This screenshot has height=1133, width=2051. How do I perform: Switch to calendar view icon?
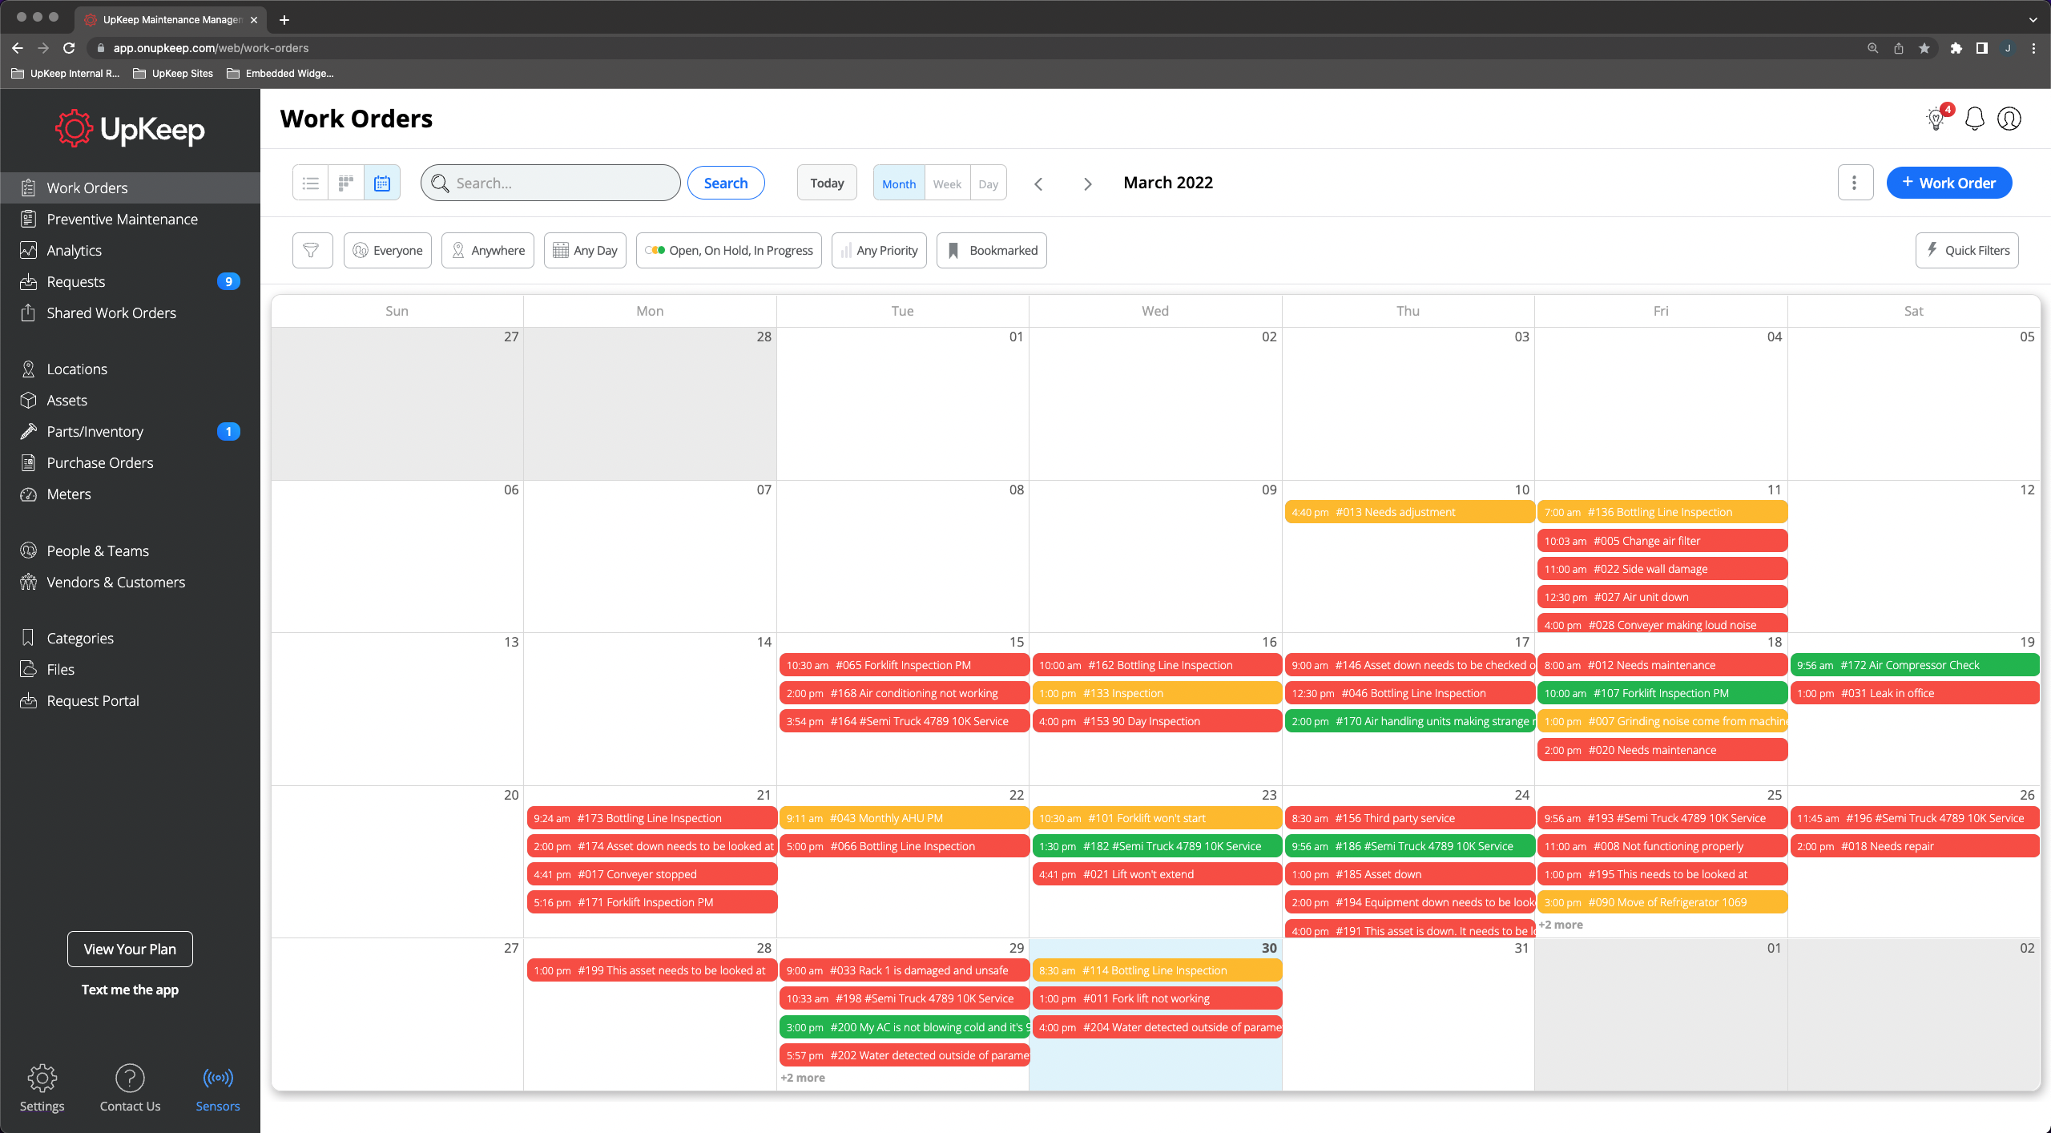pos(382,183)
